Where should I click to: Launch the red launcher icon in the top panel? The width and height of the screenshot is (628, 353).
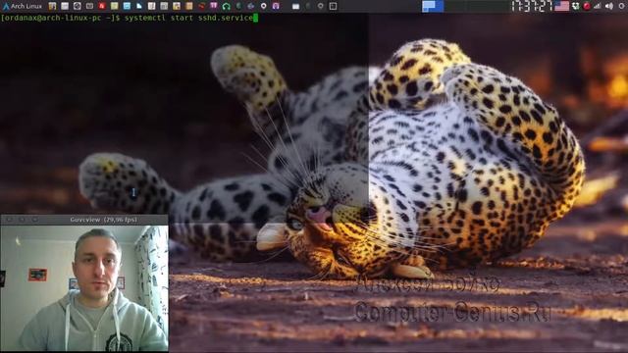102,6
